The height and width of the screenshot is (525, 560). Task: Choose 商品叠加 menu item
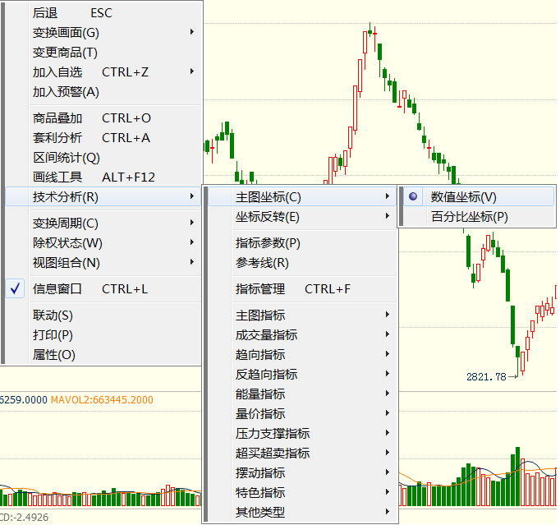(x=92, y=118)
